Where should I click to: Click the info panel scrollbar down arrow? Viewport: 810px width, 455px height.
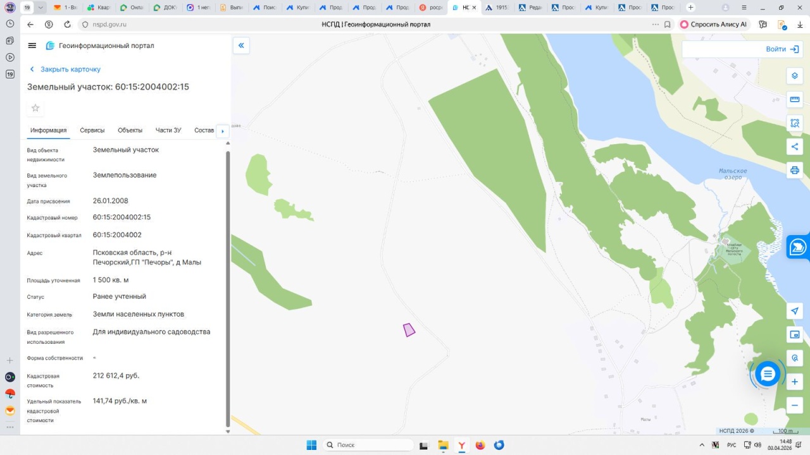228,431
